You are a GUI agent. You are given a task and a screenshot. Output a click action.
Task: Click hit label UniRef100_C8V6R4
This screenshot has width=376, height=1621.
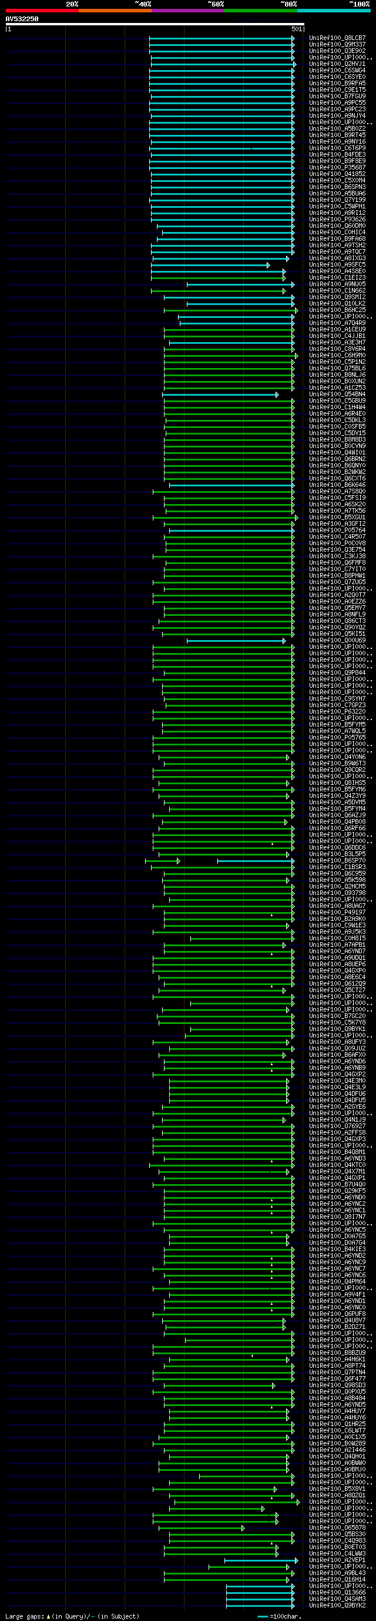click(x=337, y=349)
